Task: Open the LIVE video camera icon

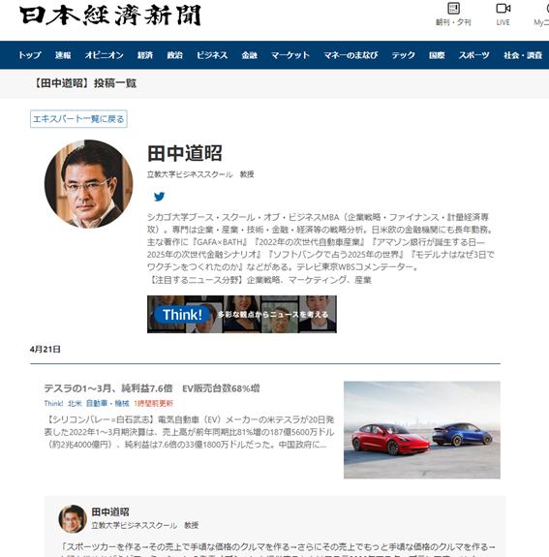Action: point(503,8)
